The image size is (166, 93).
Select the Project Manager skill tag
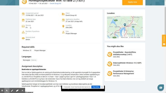(40, 50)
